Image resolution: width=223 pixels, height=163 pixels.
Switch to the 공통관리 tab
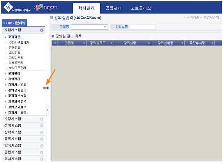click(113, 8)
